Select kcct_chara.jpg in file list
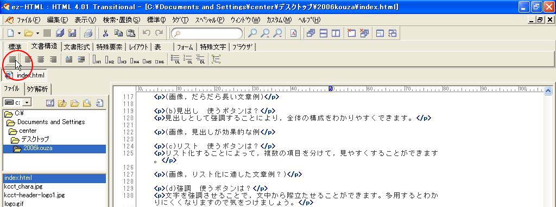The height and width of the screenshot is (207, 556). pos(23,186)
